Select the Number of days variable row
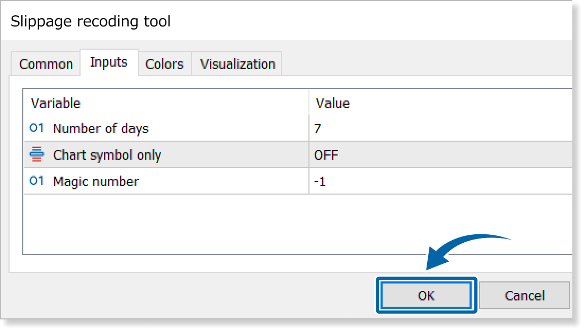The image size is (584, 330). coord(101,128)
